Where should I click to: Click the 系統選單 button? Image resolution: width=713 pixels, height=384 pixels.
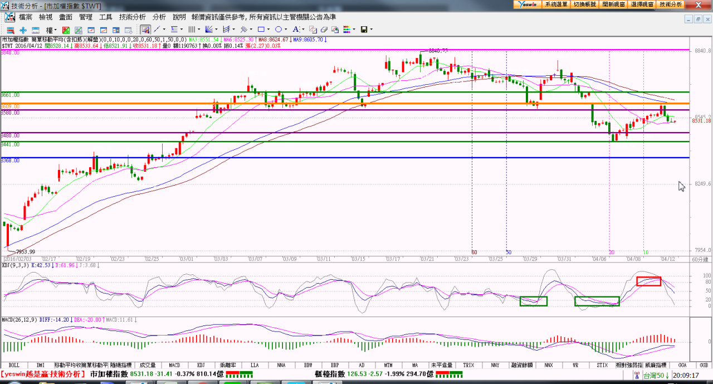tap(556, 4)
